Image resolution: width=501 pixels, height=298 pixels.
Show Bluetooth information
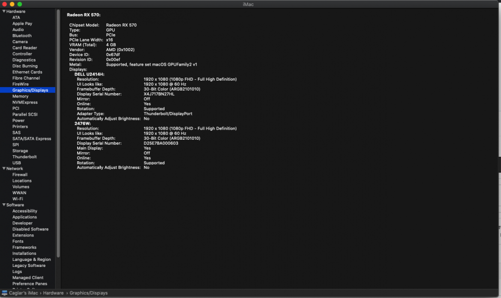click(22, 36)
